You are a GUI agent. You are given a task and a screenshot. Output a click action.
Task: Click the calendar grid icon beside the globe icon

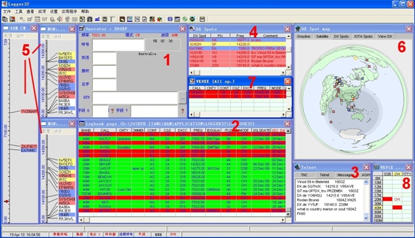[178, 19]
